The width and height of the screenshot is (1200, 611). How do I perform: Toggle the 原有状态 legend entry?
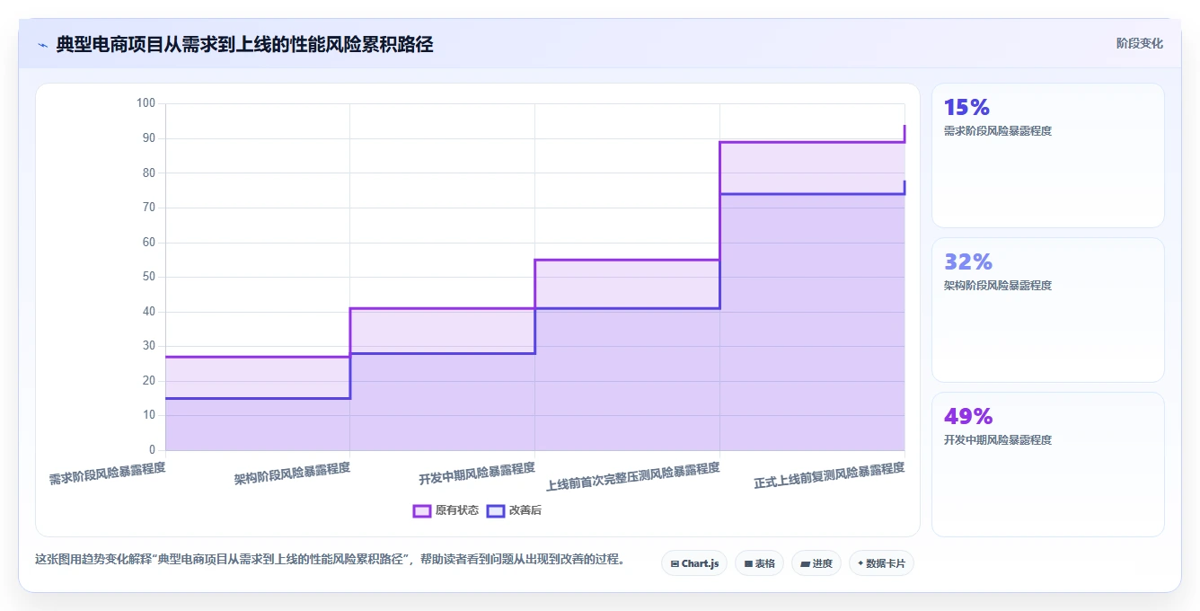[446, 510]
